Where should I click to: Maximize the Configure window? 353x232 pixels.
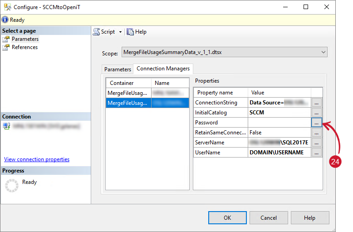pos(306,7)
